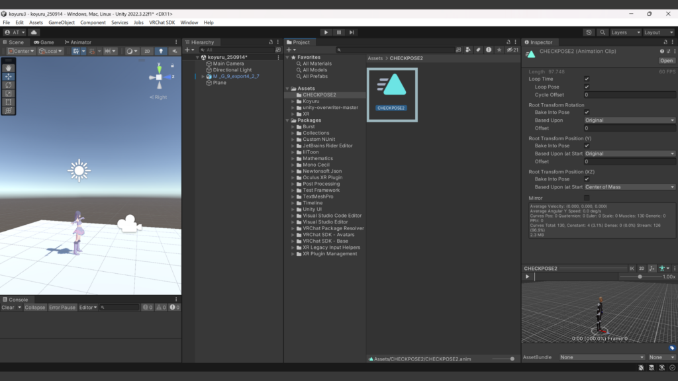Click the Step frame button
Screen dimensions: 678x381
[x=352, y=32]
